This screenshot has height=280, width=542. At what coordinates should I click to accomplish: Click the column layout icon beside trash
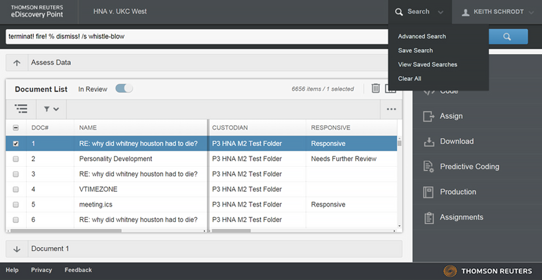coord(390,88)
